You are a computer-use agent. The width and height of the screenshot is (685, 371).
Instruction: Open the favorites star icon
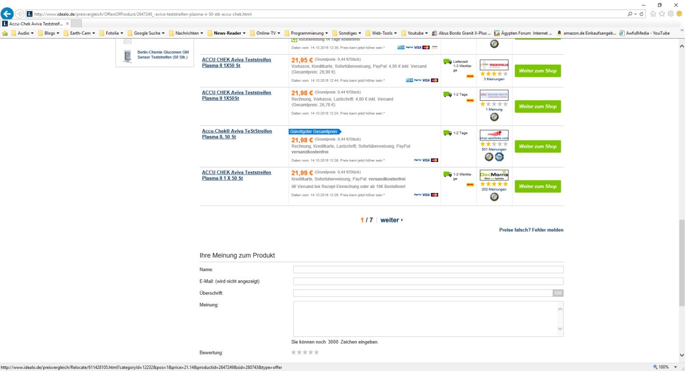pos(662,14)
